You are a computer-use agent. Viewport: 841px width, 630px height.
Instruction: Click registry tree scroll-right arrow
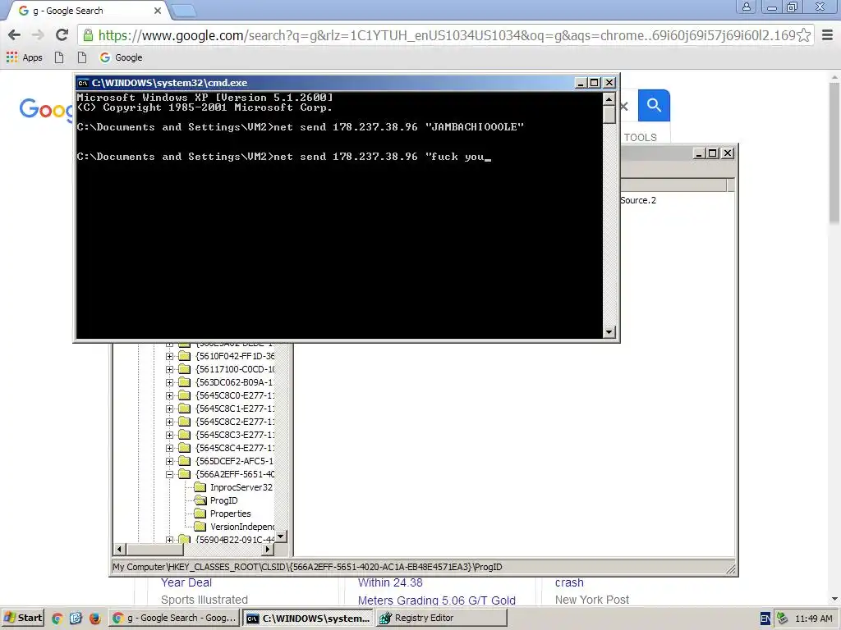click(x=269, y=549)
